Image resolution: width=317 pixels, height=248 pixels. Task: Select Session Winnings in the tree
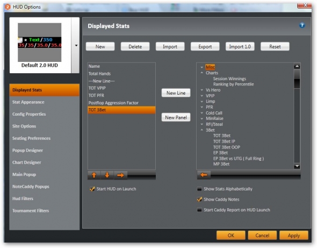click(x=229, y=79)
